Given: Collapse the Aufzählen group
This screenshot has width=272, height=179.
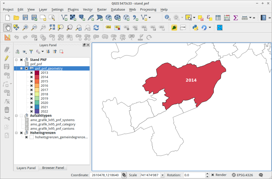Looking at the screenshot, I should [x=16, y=116].
